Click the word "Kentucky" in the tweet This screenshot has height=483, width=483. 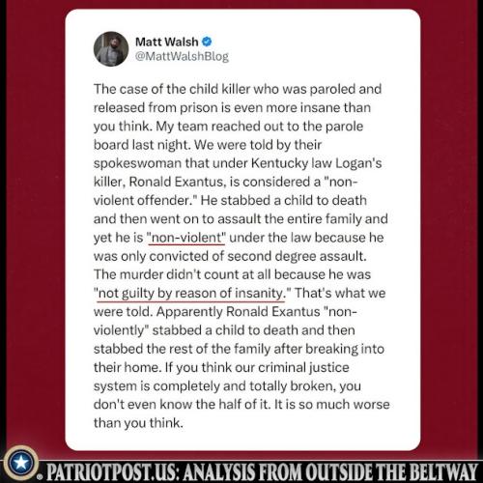[279, 163]
